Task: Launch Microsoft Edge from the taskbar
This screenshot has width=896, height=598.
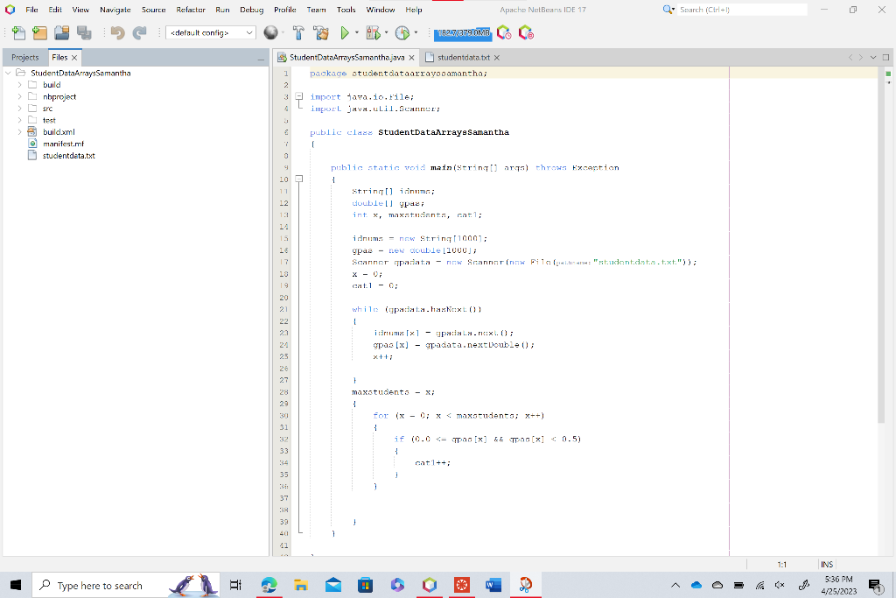Action: [x=269, y=585]
